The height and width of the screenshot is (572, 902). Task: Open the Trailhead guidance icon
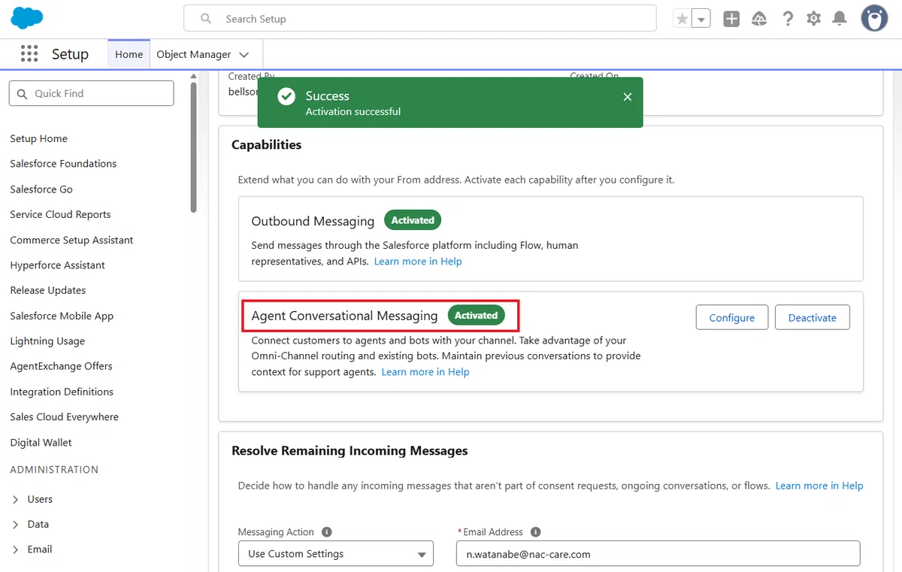click(x=759, y=19)
